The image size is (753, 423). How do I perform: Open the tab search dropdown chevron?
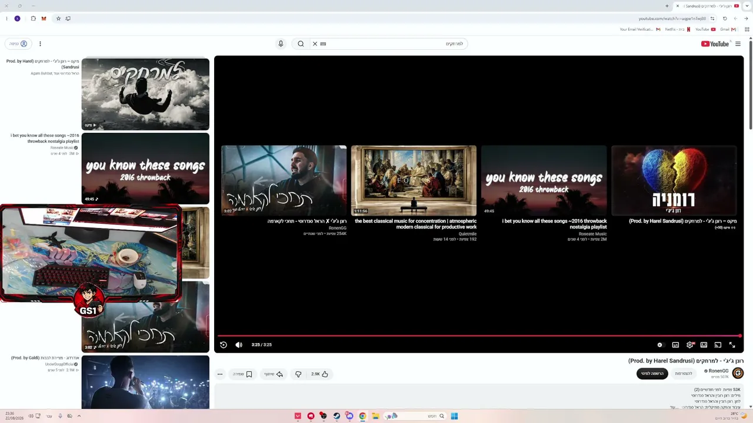click(x=747, y=6)
